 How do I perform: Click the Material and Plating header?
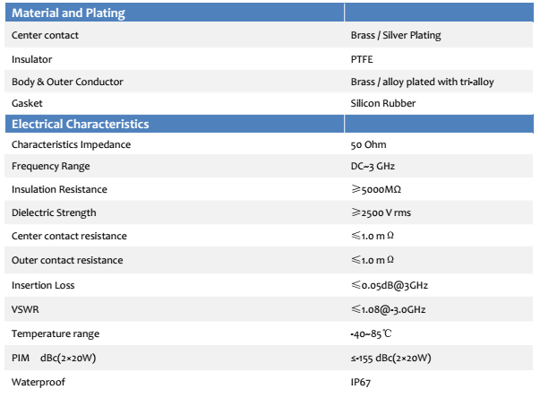pyautogui.click(x=68, y=13)
